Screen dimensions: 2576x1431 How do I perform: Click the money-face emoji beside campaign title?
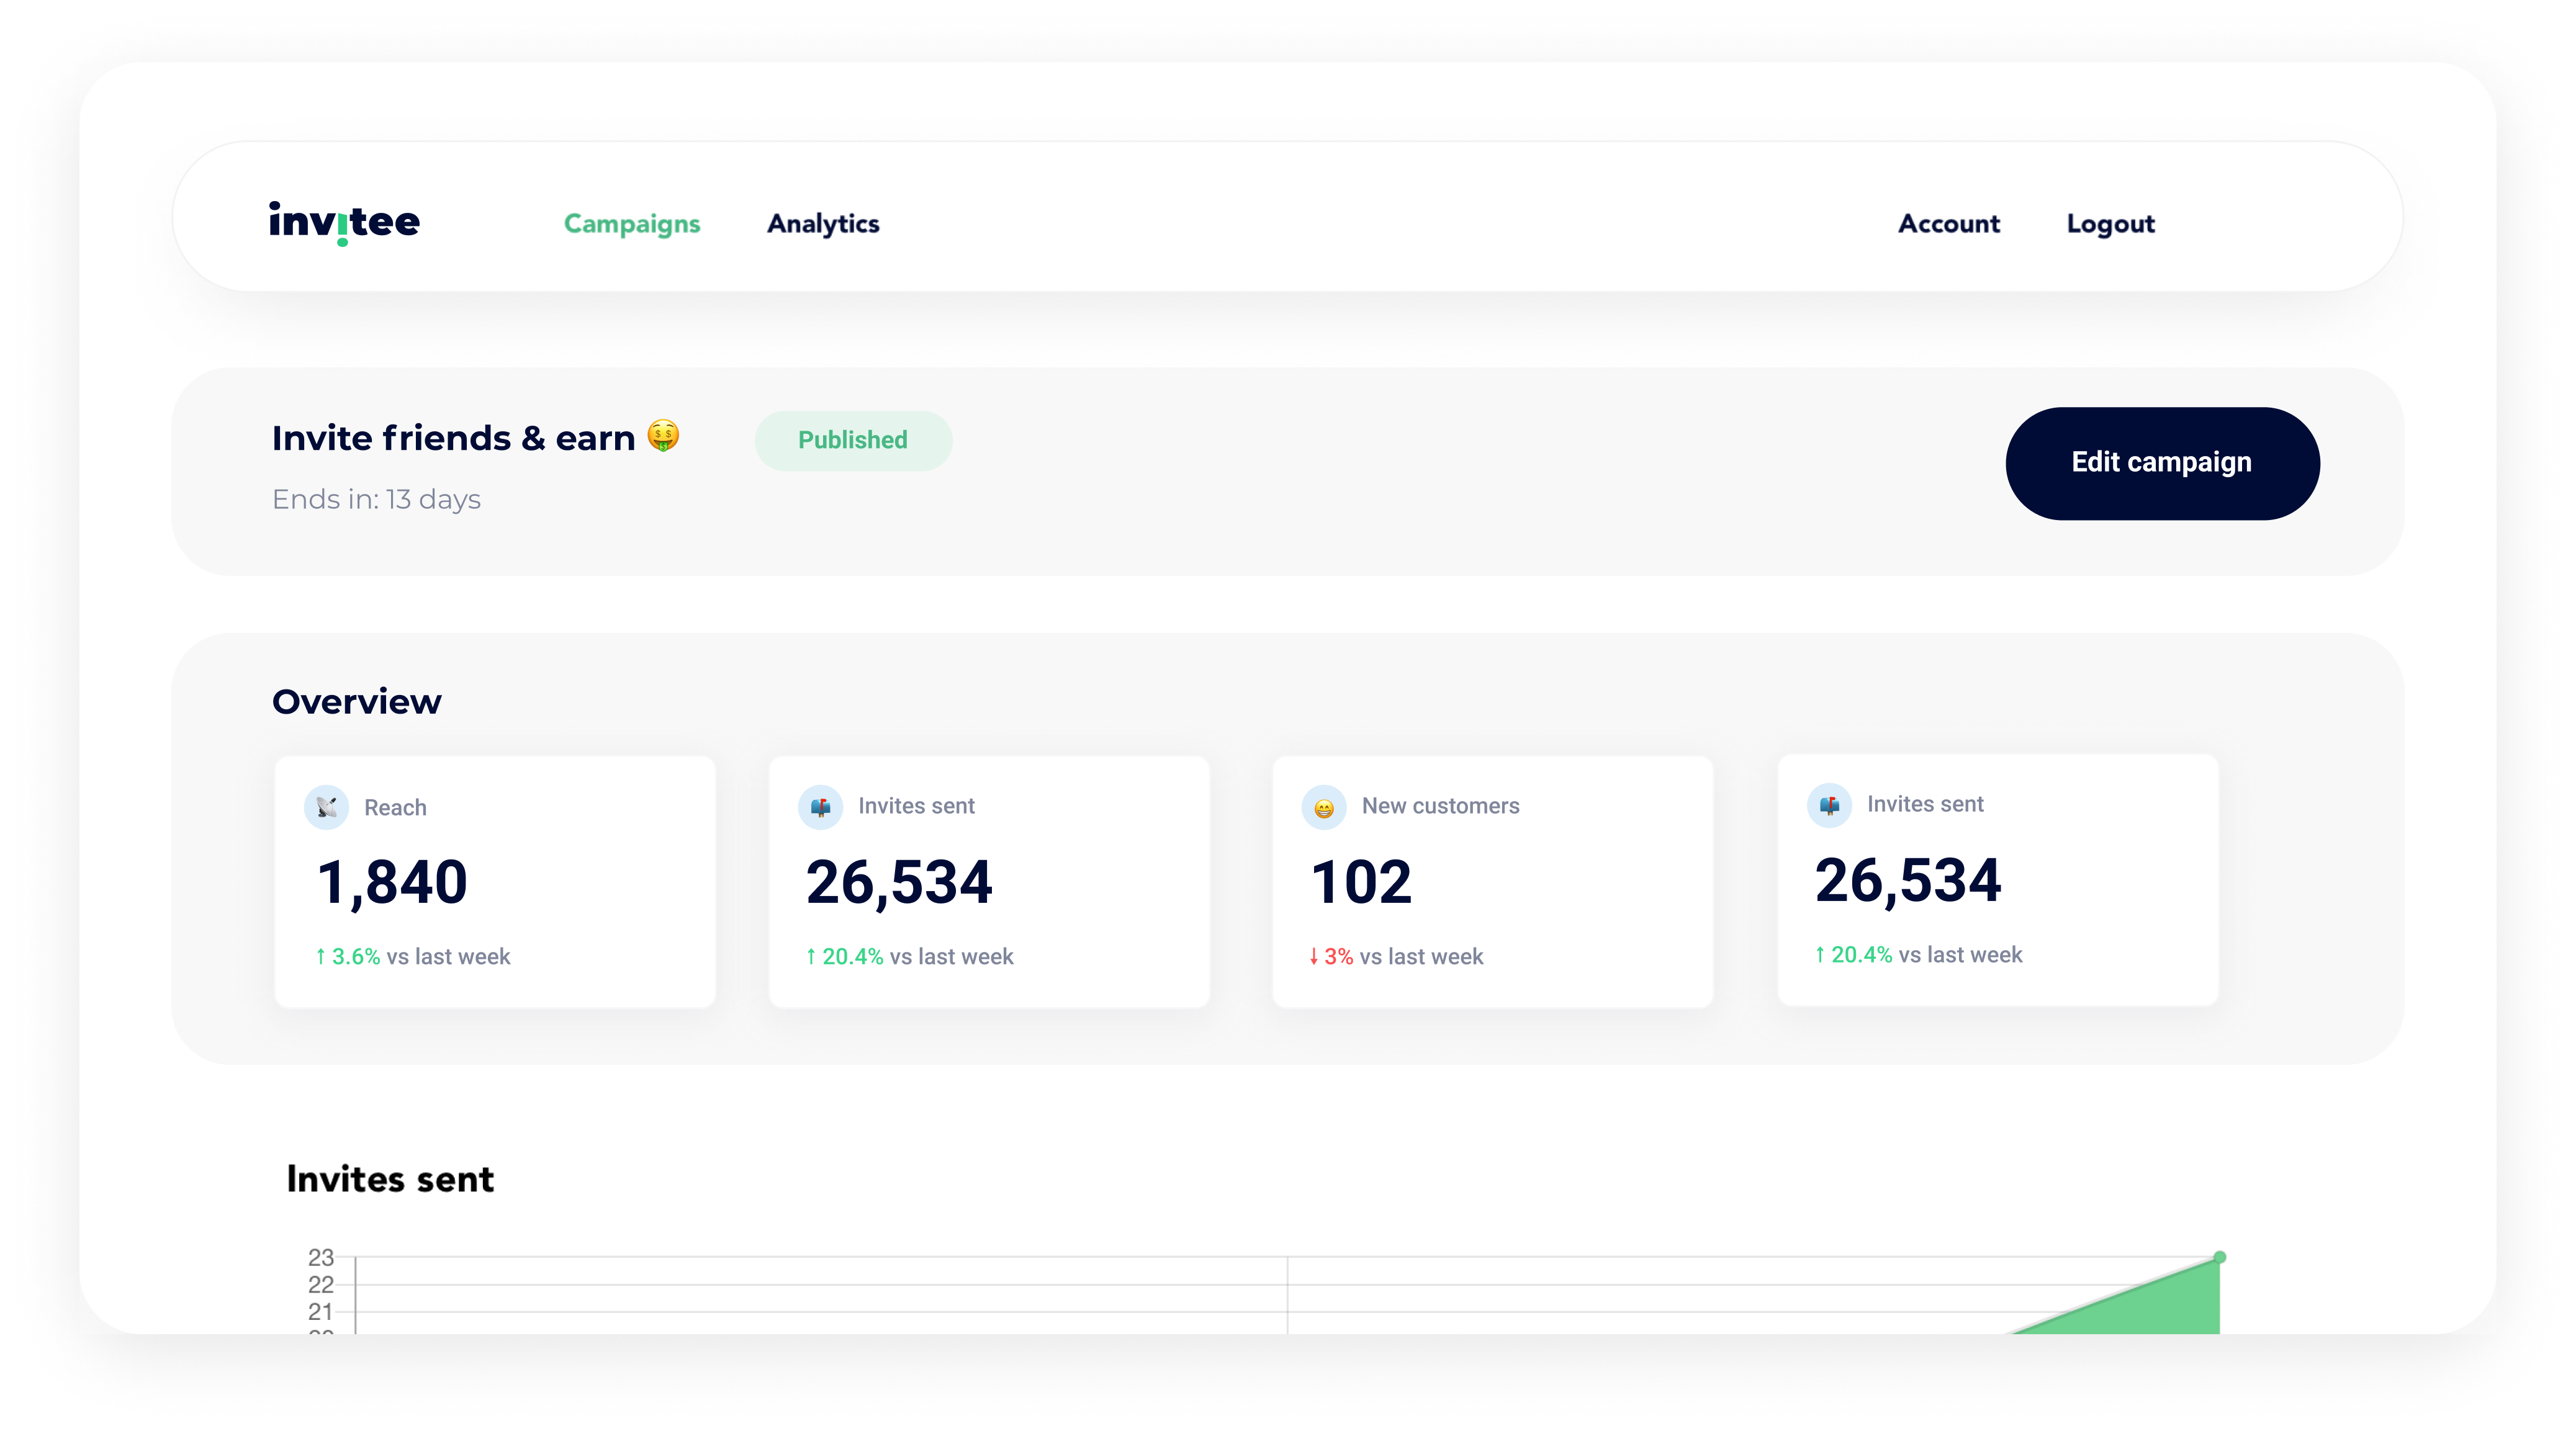click(x=663, y=436)
